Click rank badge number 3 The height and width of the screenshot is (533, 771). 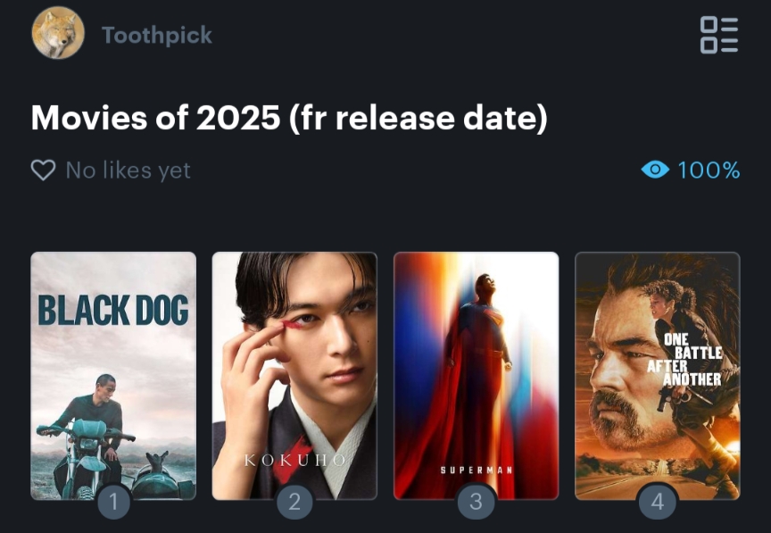[476, 502]
